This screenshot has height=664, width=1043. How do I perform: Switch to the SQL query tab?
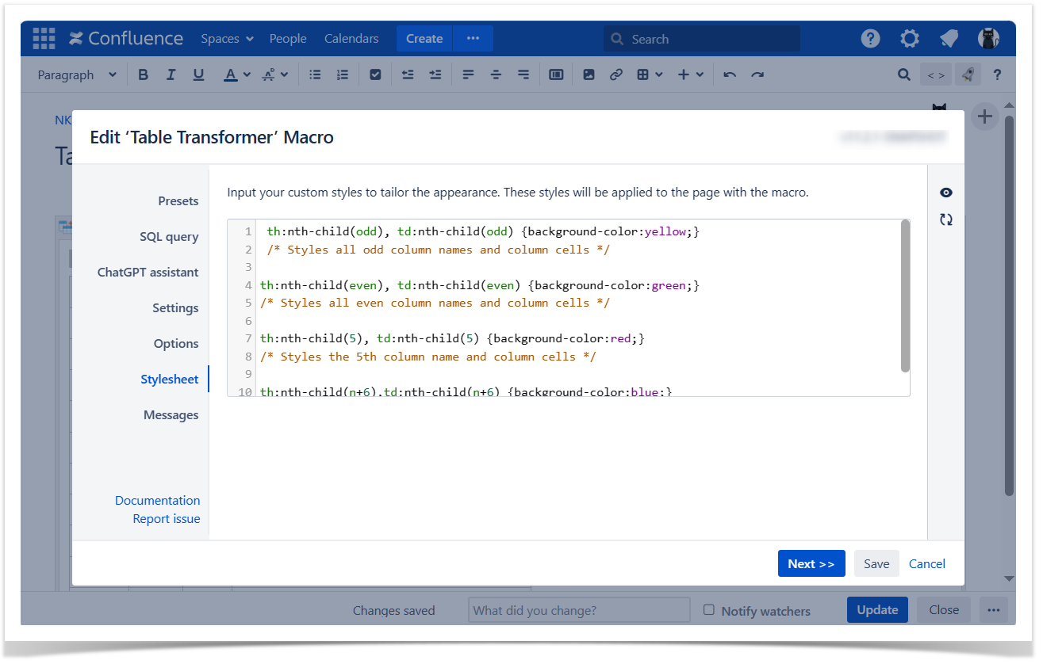click(169, 236)
